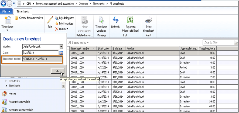Expand the Item tasks tree node
The image size is (239, 113).
(6, 81)
